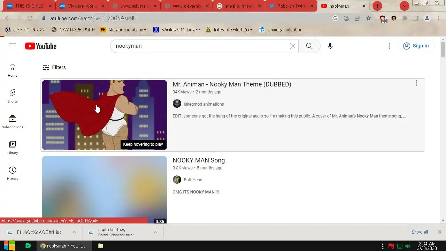The image size is (446, 251).
Task: Click the mqdefault.jpg failed download item
Action: (117, 232)
